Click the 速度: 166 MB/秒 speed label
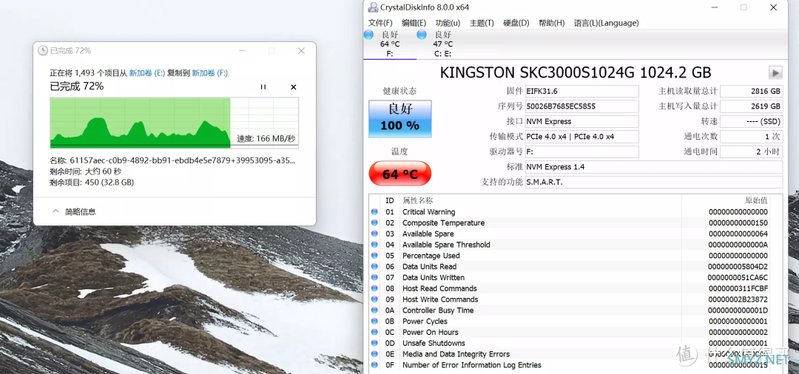The height and width of the screenshot is (374, 799). pyautogui.click(x=266, y=138)
